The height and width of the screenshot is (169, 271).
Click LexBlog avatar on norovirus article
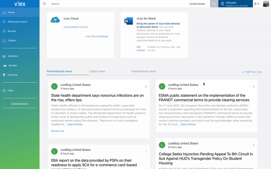54,87
